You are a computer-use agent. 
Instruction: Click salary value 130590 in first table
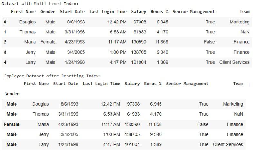(x=139, y=42)
